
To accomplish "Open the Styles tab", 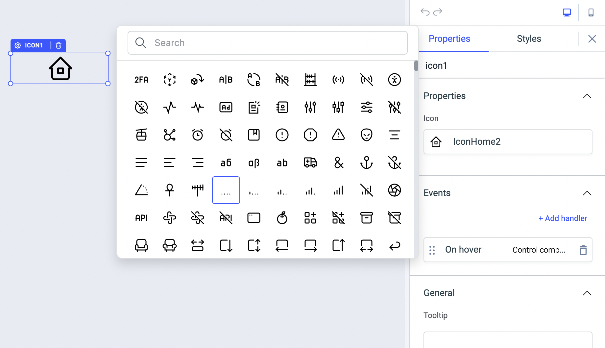I will pyautogui.click(x=529, y=39).
